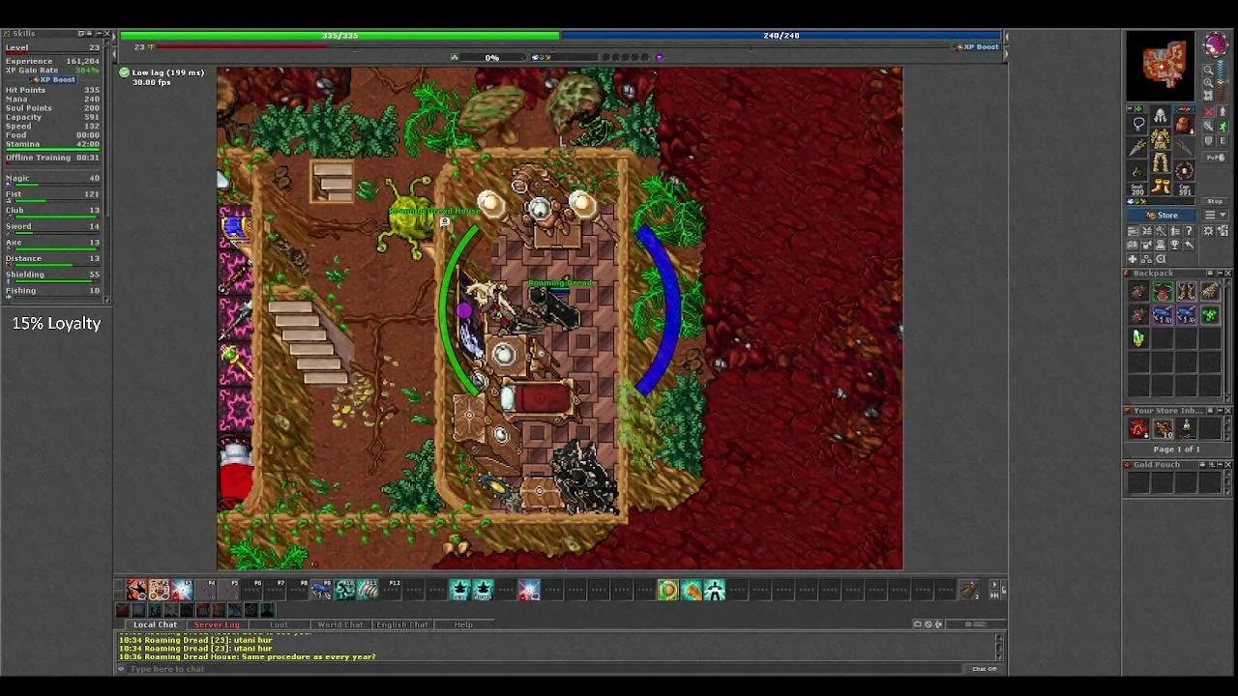
Task: Click the F9 blue item action slot
Action: (321, 590)
